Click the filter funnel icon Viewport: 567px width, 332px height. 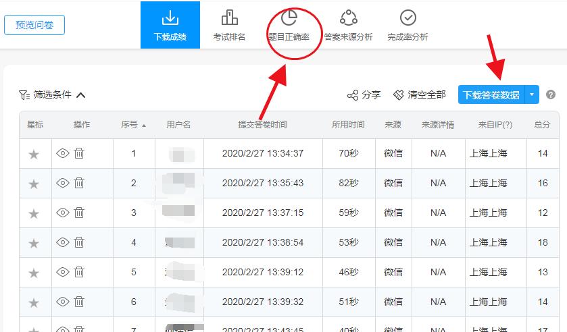(24, 95)
